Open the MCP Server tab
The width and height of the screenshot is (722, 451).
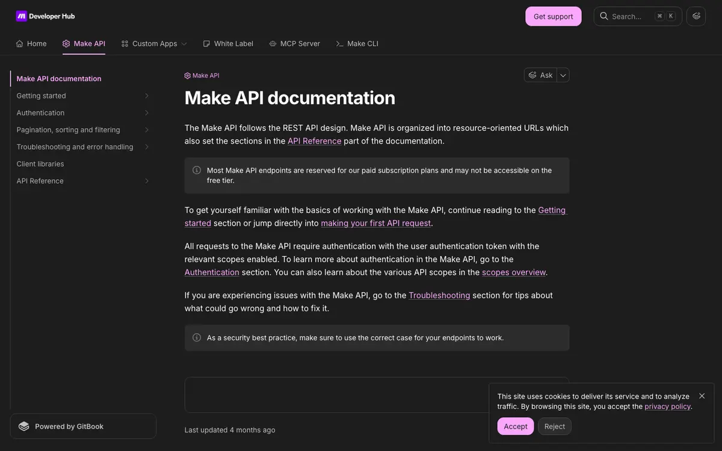point(294,44)
